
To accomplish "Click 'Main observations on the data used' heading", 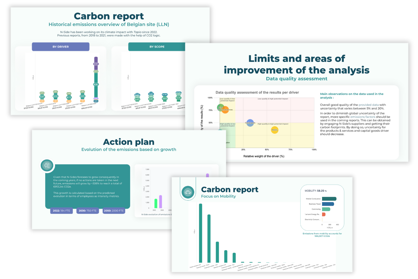I will tap(352, 96).
